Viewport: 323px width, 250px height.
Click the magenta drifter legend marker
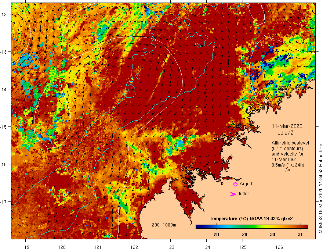pyautogui.click(x=233, y=194)
